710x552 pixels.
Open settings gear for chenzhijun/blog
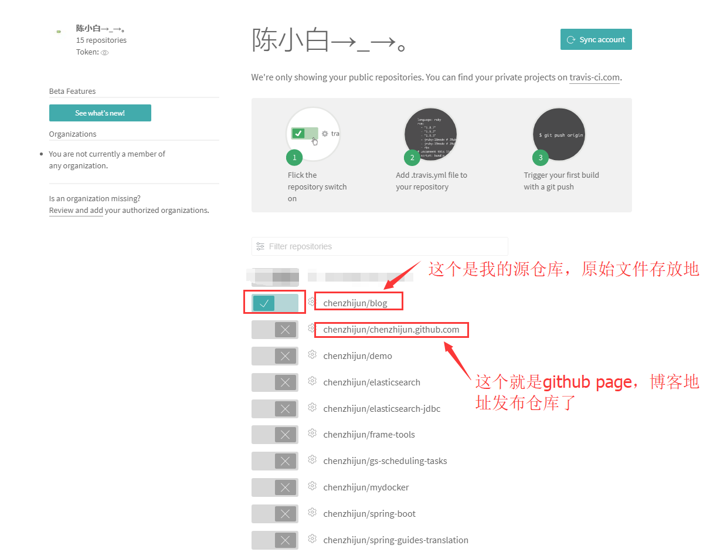(x=312, y=302)
